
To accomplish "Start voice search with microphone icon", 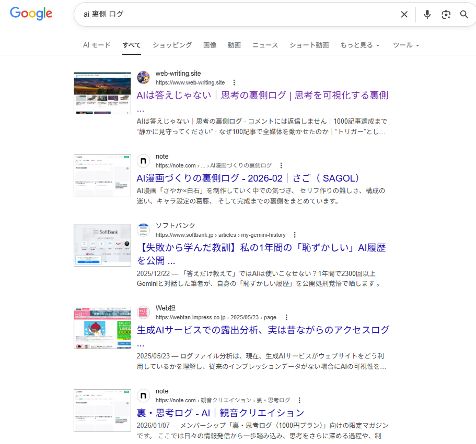I will coord(427,15).
